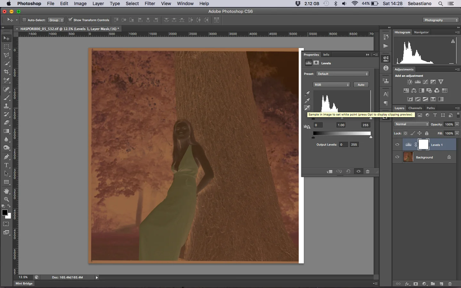
Task: Toggle the Show Transform Controls checkbox
Action: pos(70,20)
